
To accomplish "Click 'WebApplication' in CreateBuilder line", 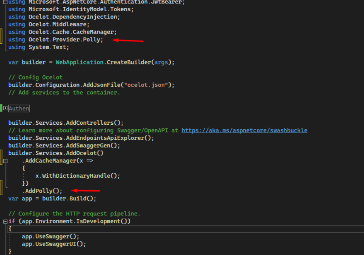I will click(x=80, y=62).
